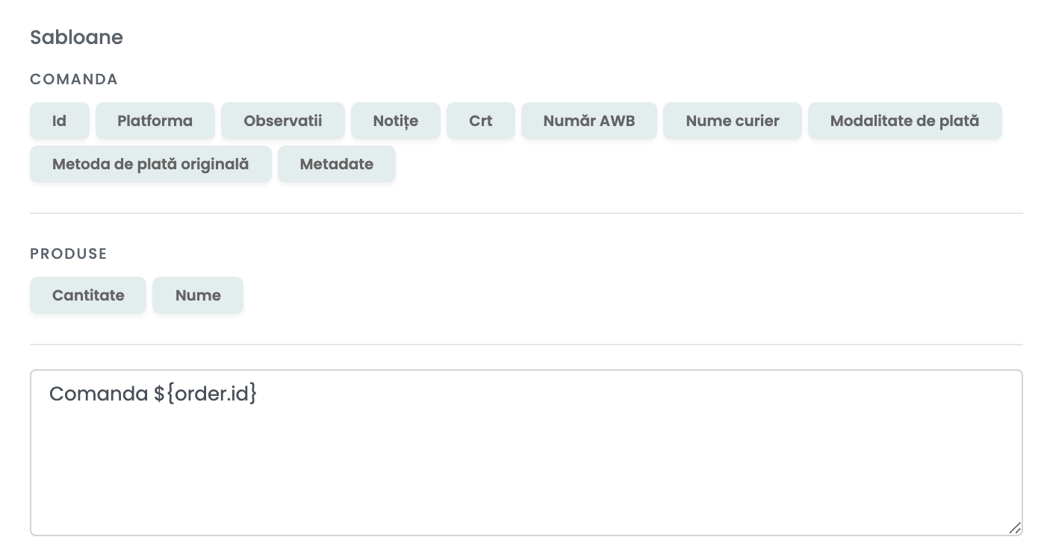Image resolution: width=1053 pixels, height=537 pixels.
Task: Focus the template message text area
Action: [x=526, y=453]
